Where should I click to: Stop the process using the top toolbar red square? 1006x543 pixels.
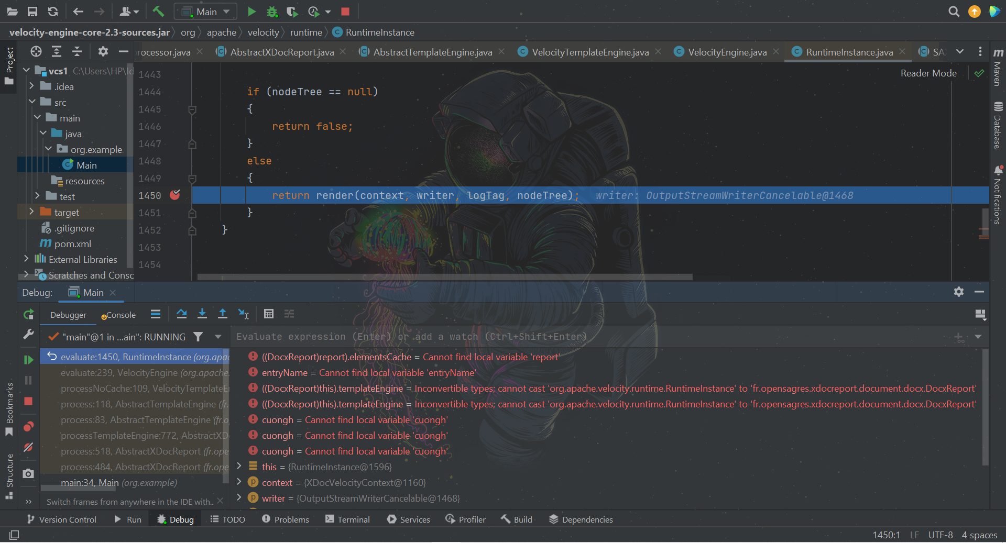click(345, 12)
